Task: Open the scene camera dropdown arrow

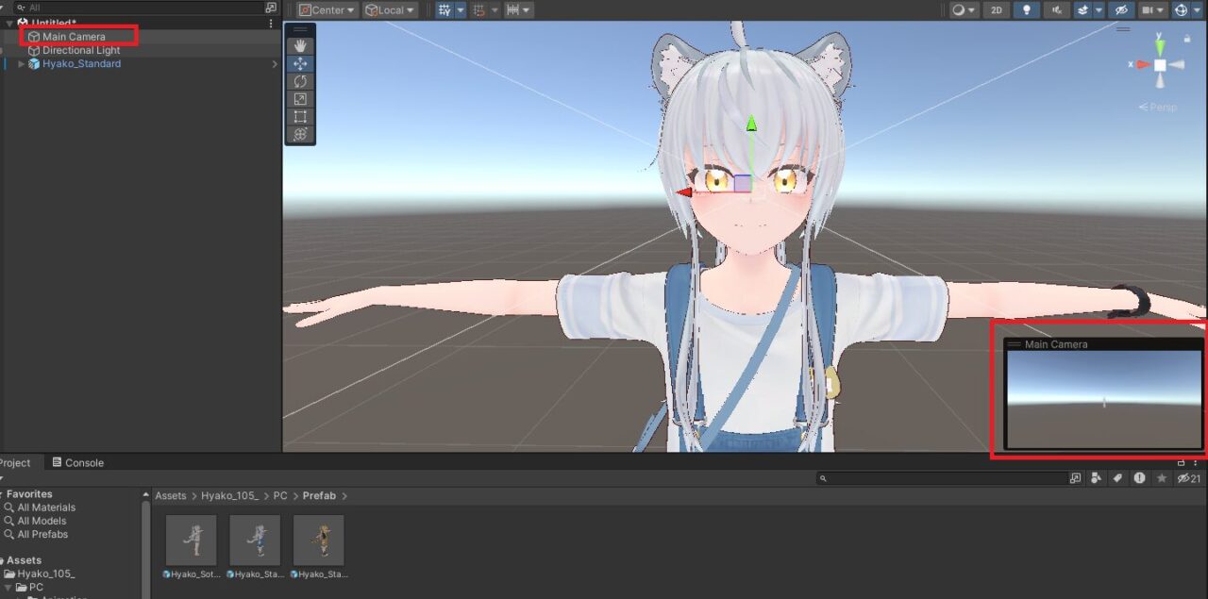Action: [x=1162, y=10]
